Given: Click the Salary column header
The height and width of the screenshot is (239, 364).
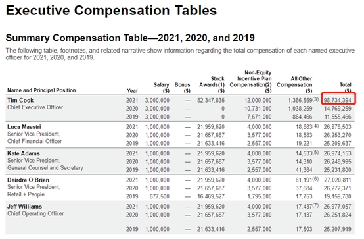Looking at the screenshot, I should [x=162, y=88].
